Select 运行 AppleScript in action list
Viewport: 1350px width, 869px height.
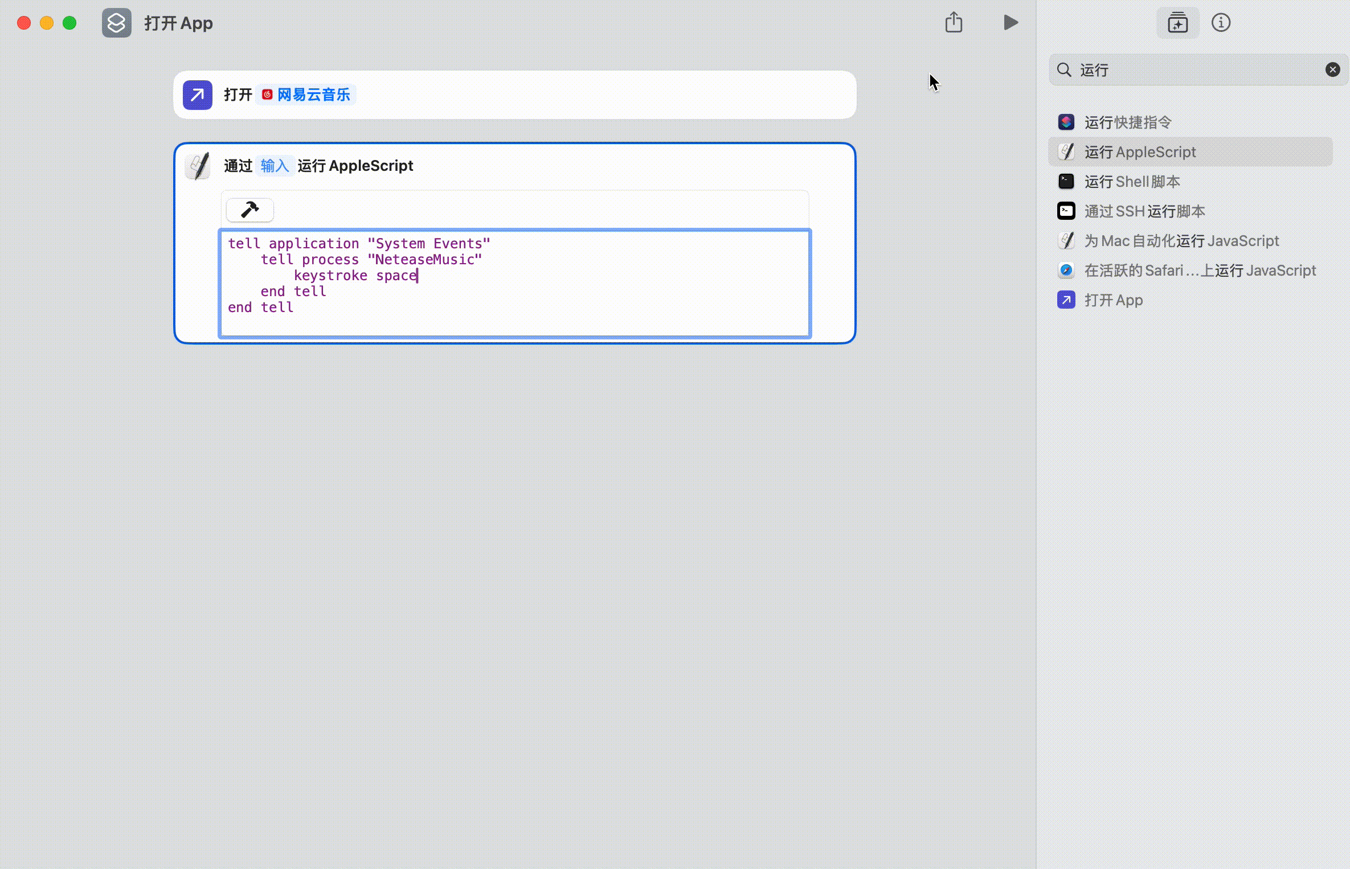point(1139,152)
